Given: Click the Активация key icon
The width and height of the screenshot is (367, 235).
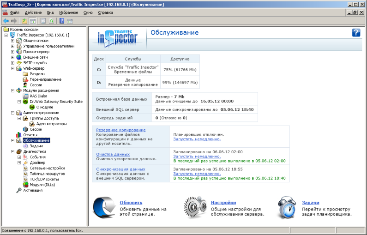Looking at the screenshot, I should click(x=19, y=191).
